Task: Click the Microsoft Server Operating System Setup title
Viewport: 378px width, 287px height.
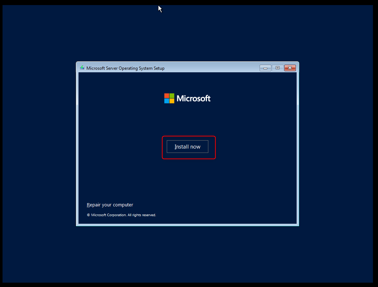Action: 126,68
